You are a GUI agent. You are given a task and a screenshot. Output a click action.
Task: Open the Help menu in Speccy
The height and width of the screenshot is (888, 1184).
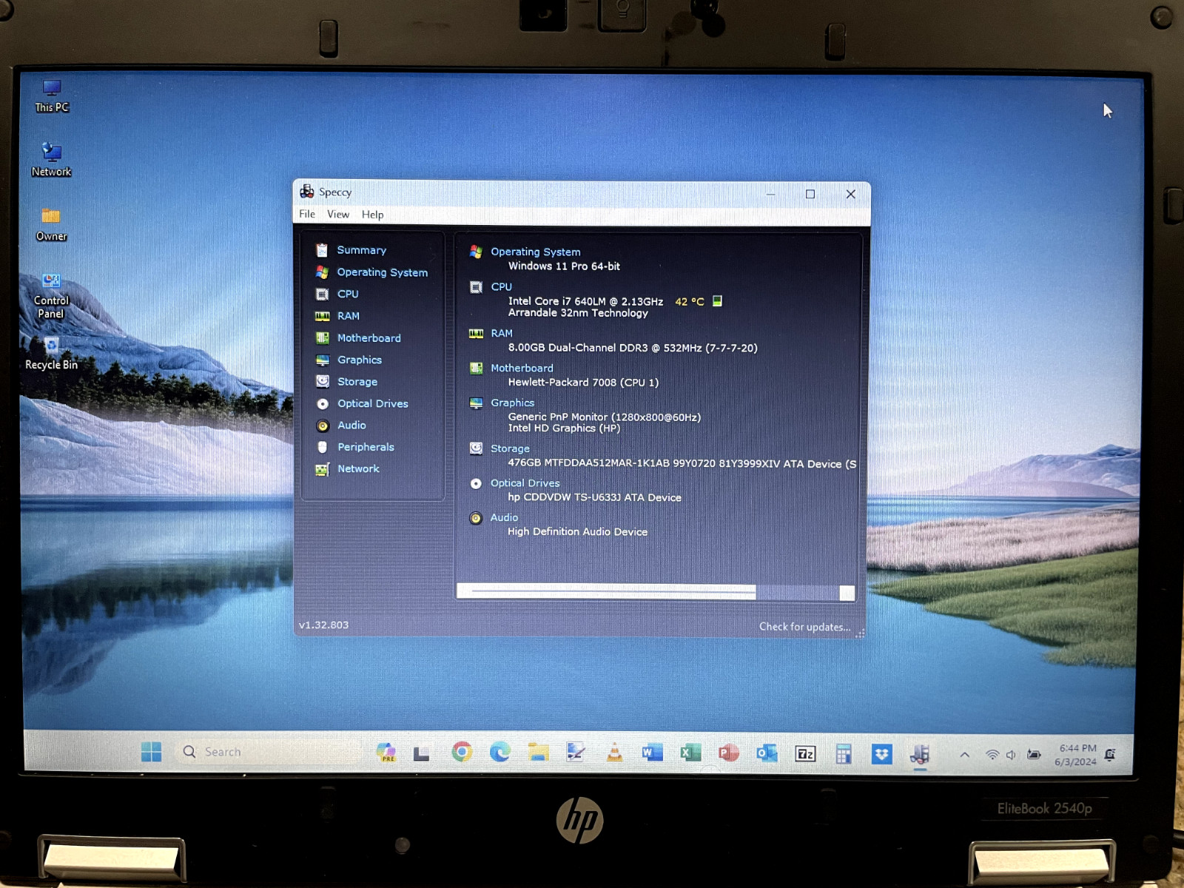click(x=372, y=215)
